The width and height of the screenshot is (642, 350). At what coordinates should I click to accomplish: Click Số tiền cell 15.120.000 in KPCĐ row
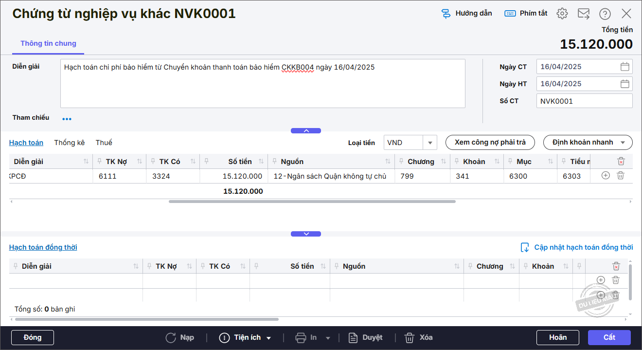233,176
